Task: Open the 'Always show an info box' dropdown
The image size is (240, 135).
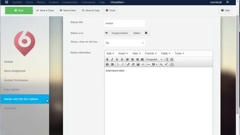Action: pyautogui.click(x=124, y=43)
